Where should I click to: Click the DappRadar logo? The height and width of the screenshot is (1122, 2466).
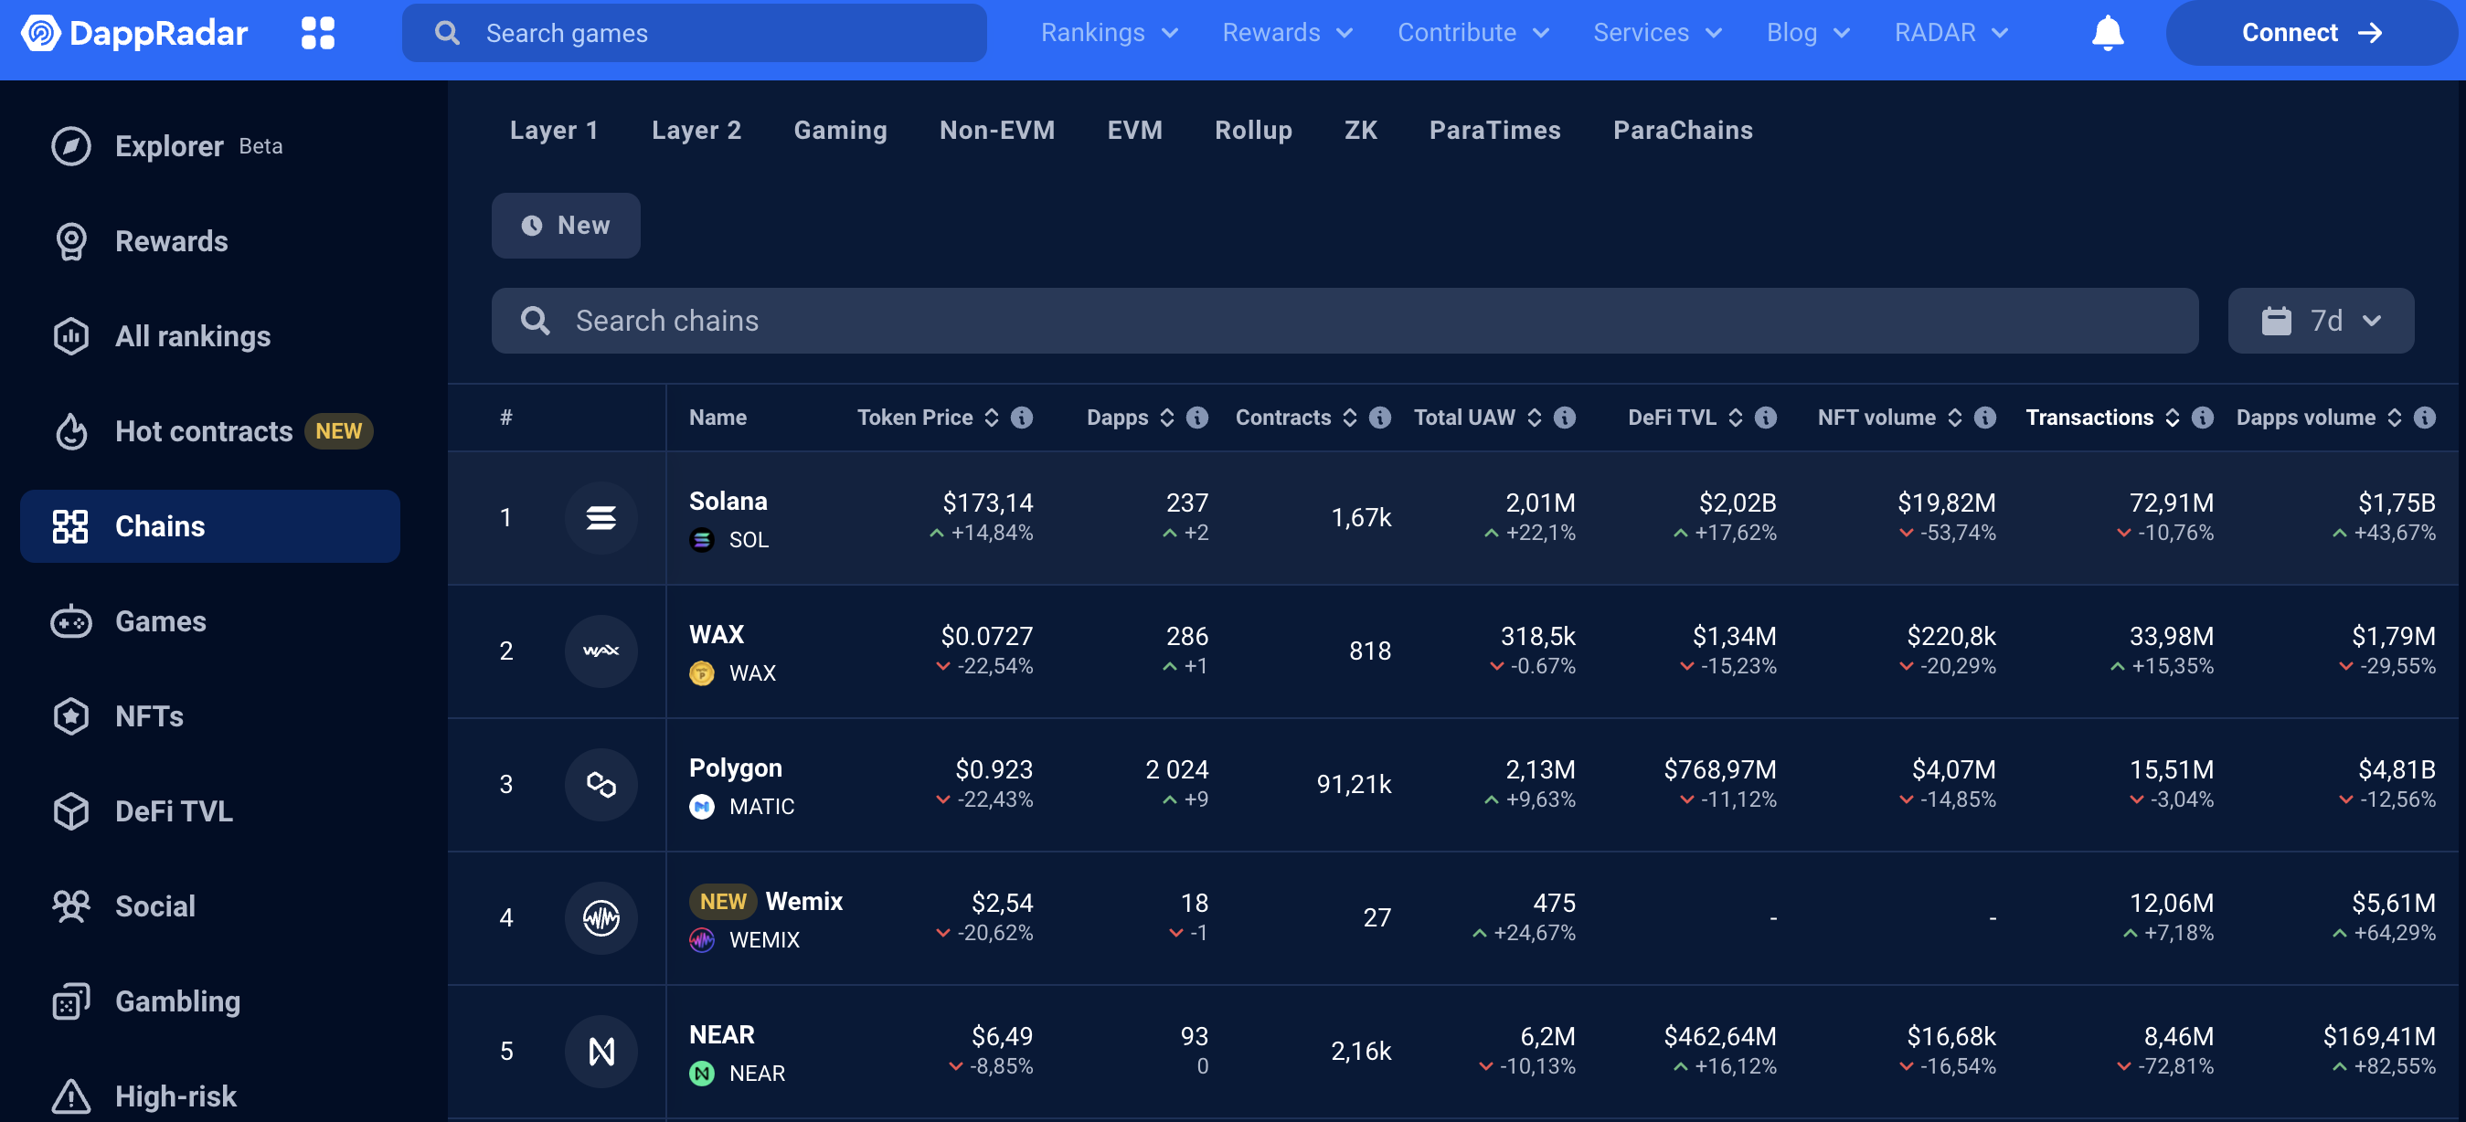coord(134,33)
